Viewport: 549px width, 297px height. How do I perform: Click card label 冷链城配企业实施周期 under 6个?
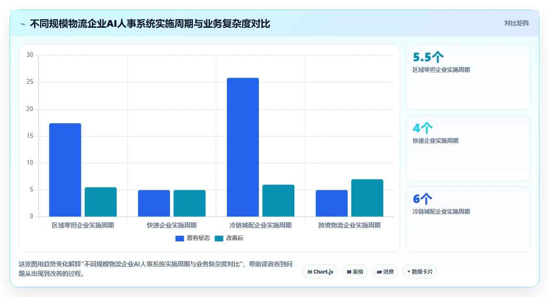coord(441,212)
